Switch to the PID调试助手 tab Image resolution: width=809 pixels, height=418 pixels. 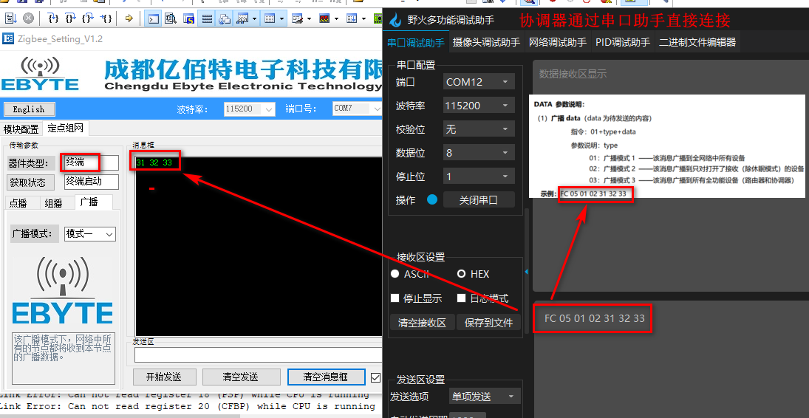click(623, 42)
